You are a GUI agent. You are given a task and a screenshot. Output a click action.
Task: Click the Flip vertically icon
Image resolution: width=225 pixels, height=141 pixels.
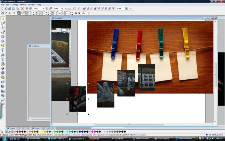click(x=79, y=13)
